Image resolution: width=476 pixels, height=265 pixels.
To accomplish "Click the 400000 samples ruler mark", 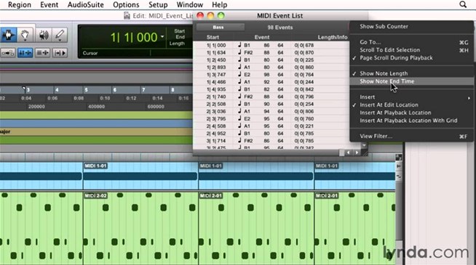I will click(x=96, y=107).
